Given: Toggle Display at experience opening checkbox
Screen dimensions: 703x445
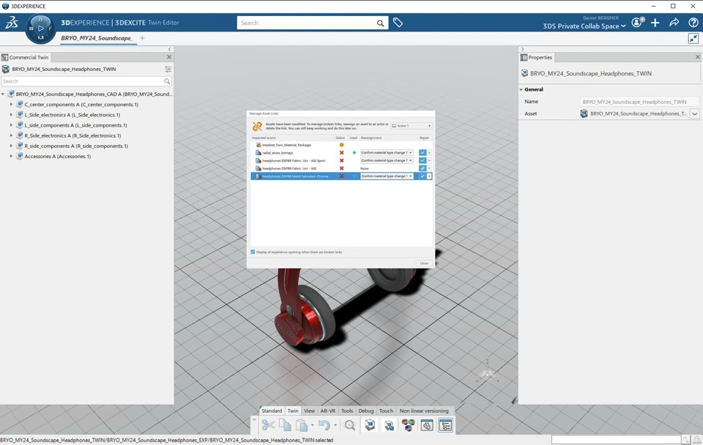Looking at the screenshot, I should (253, 252).
